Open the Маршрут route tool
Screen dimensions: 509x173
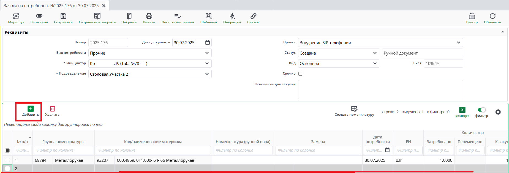pos(16,18)
